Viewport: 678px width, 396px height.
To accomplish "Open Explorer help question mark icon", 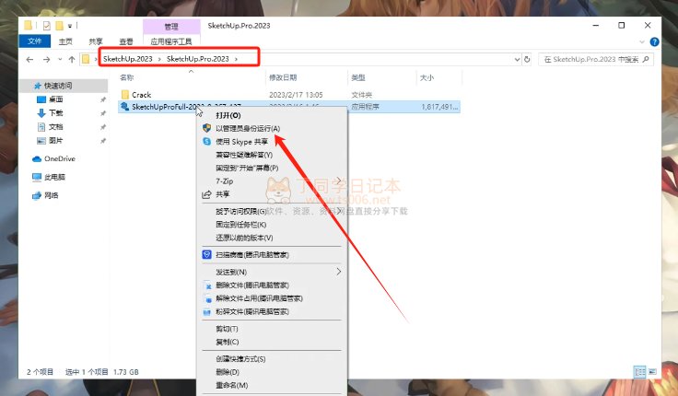I will (654, 42).
